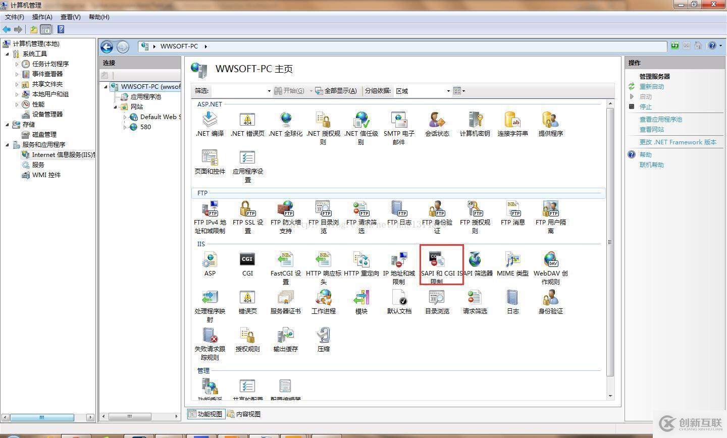This screenshot has height=438, width=727.
Task: Click the 重新启动 action link
Action: [x=652, y=87]
